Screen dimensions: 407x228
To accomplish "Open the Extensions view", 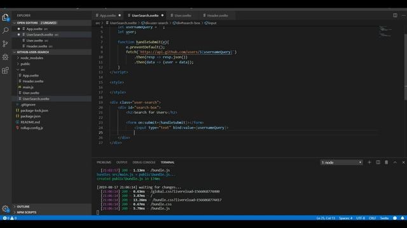I will coord(6,70).
